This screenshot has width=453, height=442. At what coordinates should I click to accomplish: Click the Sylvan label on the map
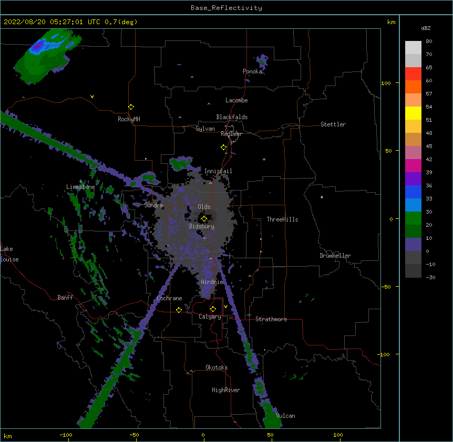205,129
